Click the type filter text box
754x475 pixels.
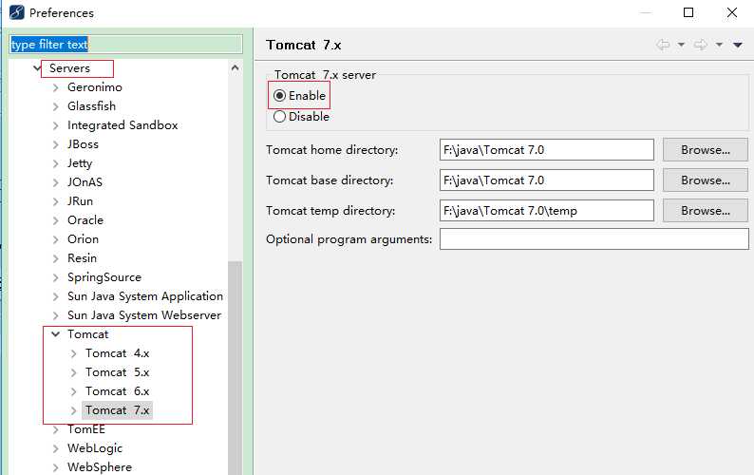pos(126,45)
